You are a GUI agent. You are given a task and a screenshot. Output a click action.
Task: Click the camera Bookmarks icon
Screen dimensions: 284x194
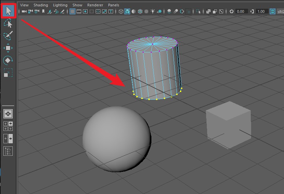pos(43,12)
